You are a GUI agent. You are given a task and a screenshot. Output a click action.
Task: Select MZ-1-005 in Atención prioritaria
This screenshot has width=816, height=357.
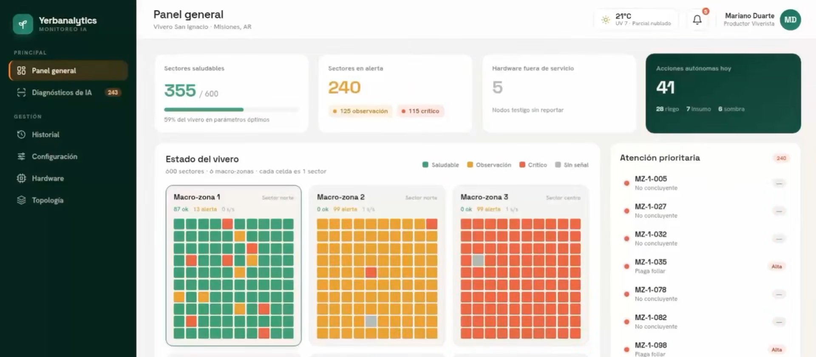tap(705, 183)
